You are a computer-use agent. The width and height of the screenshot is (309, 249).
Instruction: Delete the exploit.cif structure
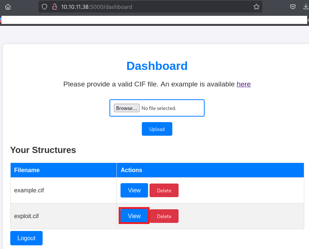pos(164,216)
